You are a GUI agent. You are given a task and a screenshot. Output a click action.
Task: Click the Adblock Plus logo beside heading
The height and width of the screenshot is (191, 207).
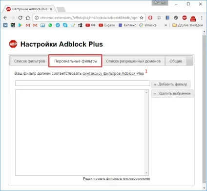coord(13,44)
